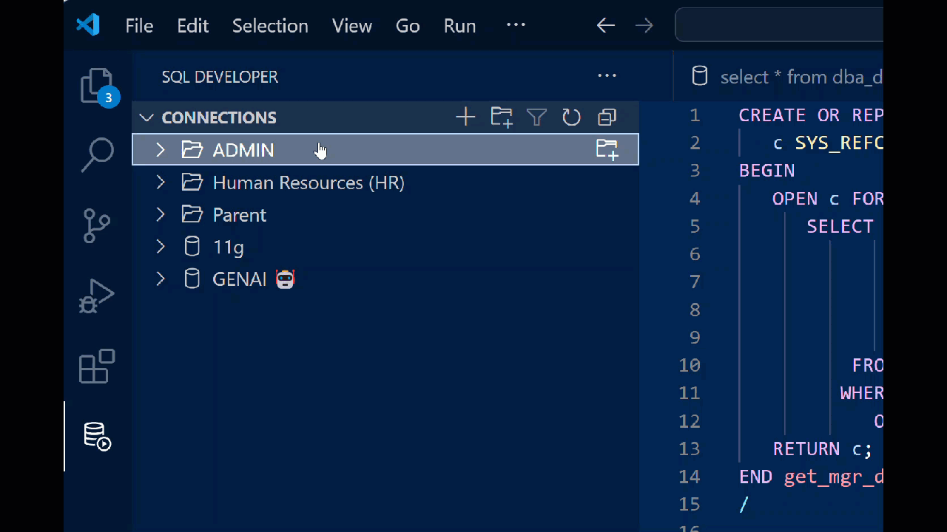Open the Edit menu
The width and height of the screenshot is (947, 532).
click(192, 26)
